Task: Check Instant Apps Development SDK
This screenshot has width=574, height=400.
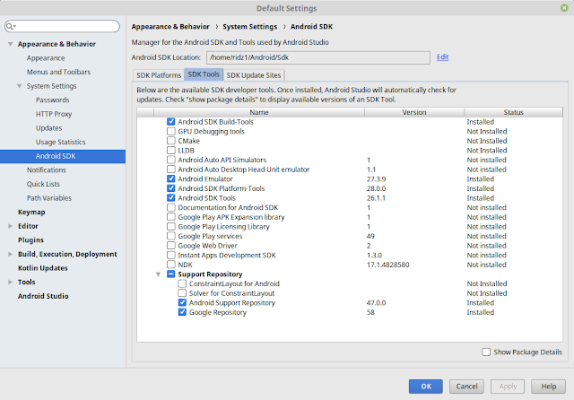Action: pyautogui.click(x=171, y=255)
